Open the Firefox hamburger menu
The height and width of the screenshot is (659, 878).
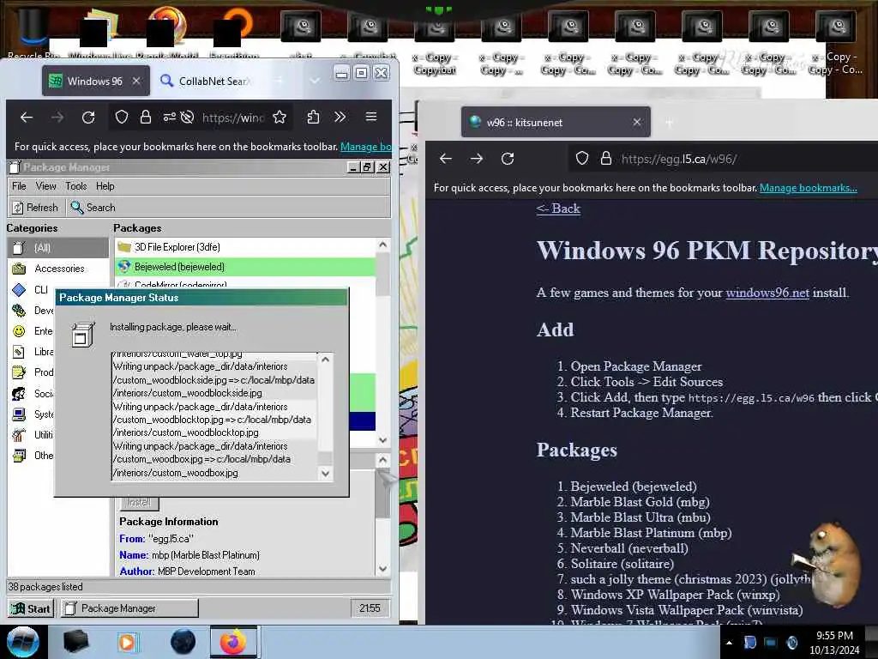pyautogui.click(x=370, y=117)
